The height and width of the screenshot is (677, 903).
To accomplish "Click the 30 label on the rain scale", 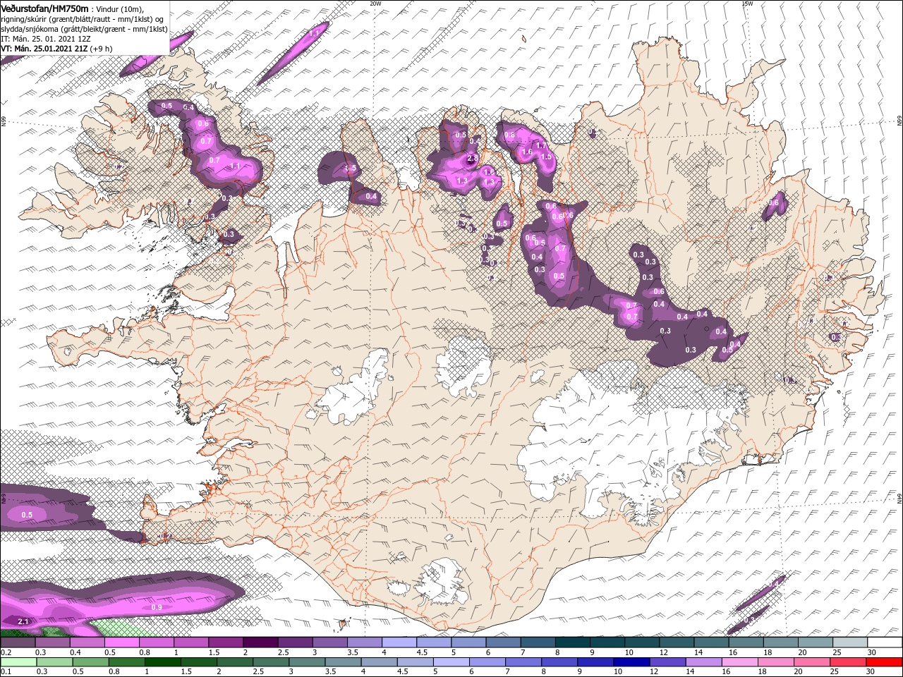I will (870, 671).
